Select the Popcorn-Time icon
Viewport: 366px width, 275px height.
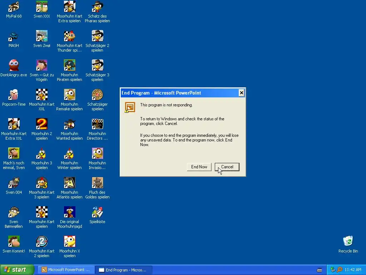(14, 95)
